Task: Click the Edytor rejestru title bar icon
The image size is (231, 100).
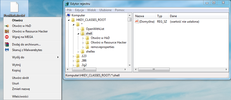Action: pos(67,4)
